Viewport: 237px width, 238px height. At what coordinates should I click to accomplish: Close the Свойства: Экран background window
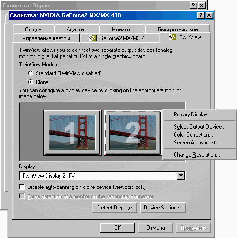pos(202,6)
